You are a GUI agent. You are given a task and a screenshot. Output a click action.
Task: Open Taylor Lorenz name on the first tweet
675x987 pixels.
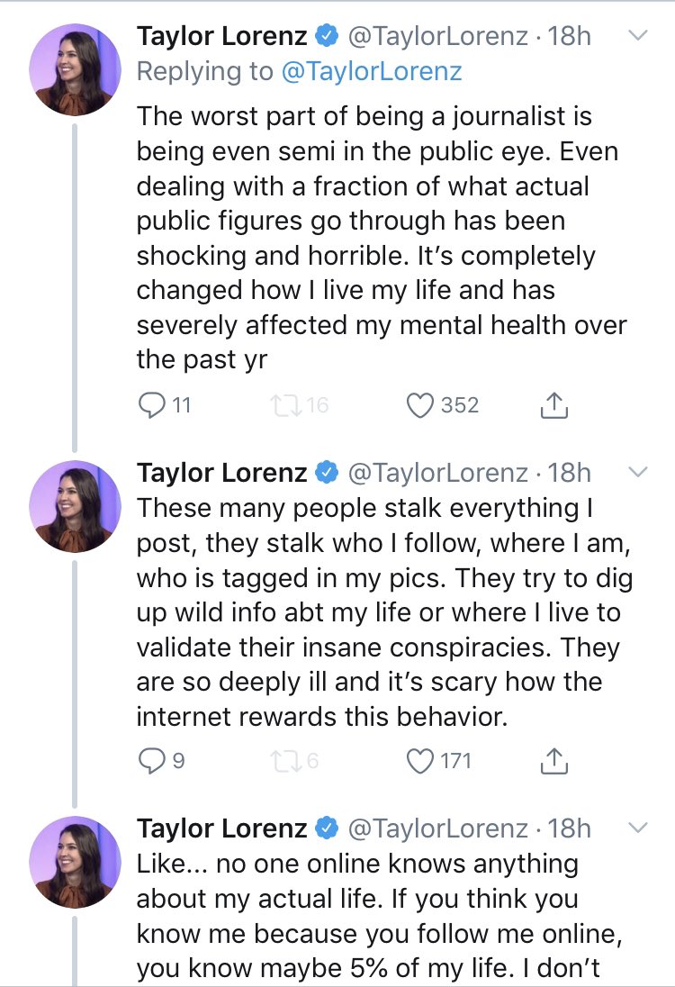(221, 36)
